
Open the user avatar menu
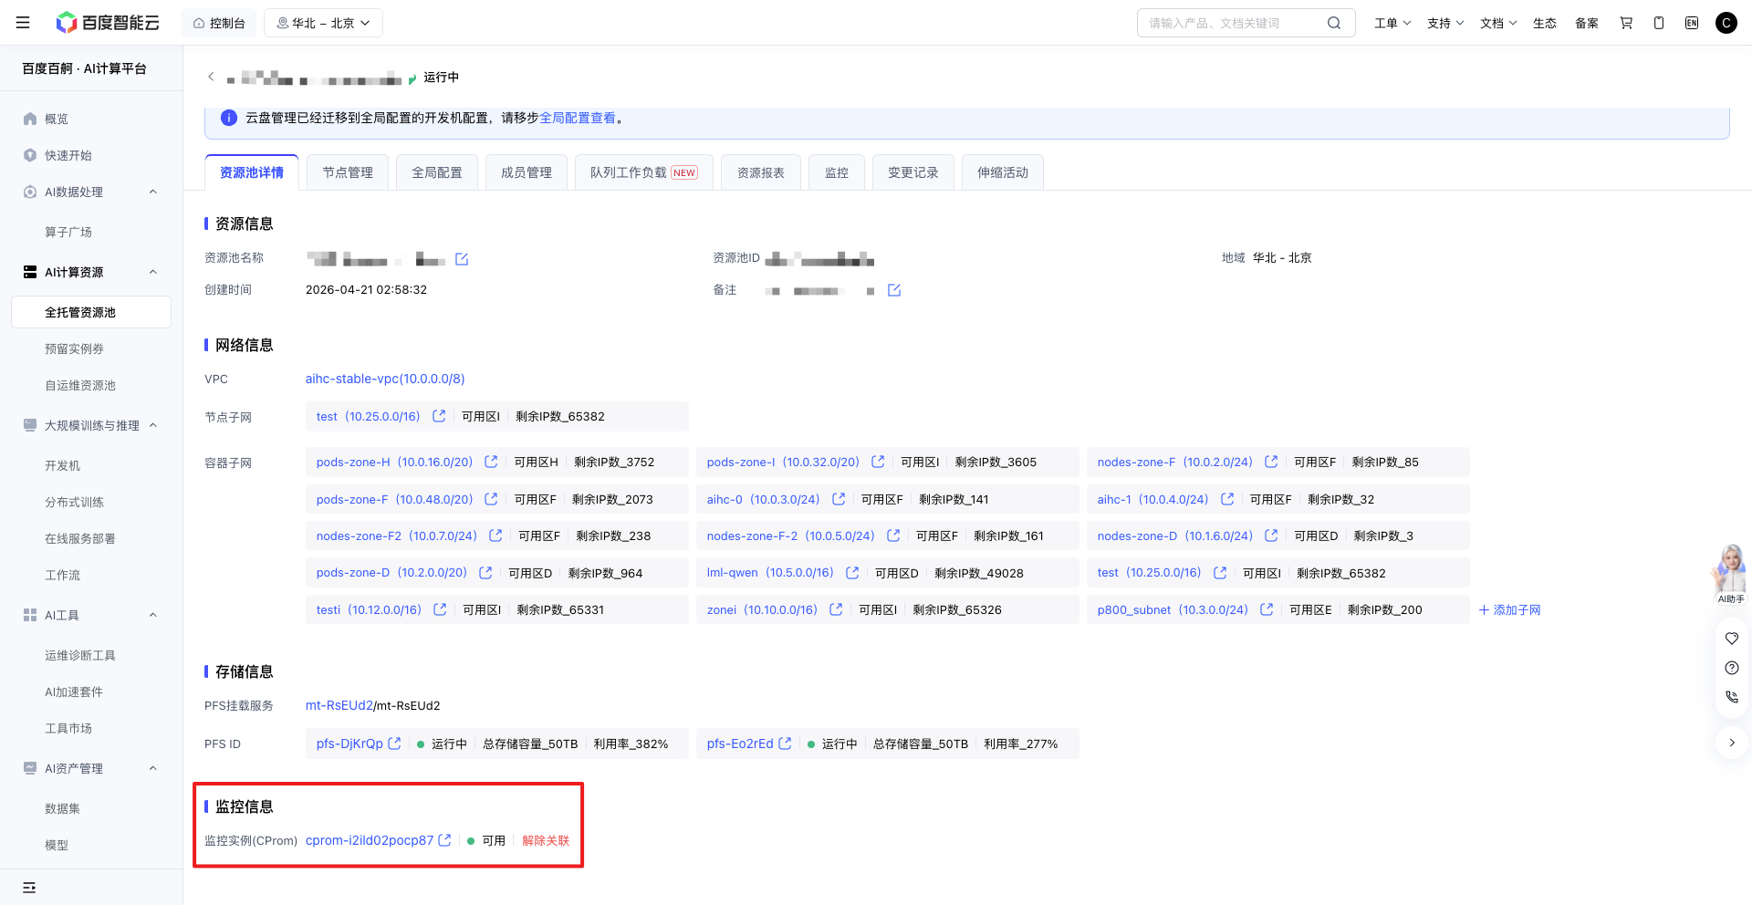pos(1726,23)
